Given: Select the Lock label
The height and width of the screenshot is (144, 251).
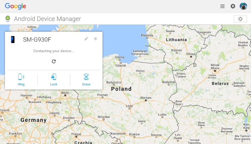Looking at the screenshot, I should [54, 84].
